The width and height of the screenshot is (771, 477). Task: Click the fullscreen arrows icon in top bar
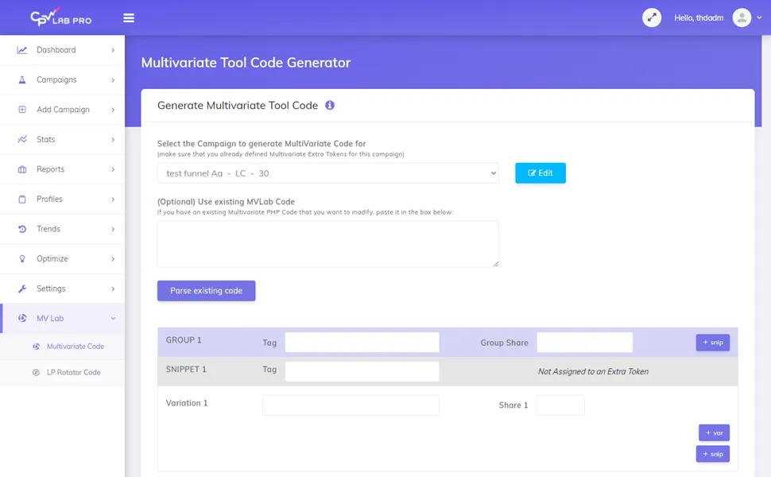click(652, 17)
